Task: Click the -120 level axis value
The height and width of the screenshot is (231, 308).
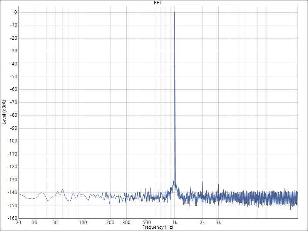Action: tap(12, 167)
